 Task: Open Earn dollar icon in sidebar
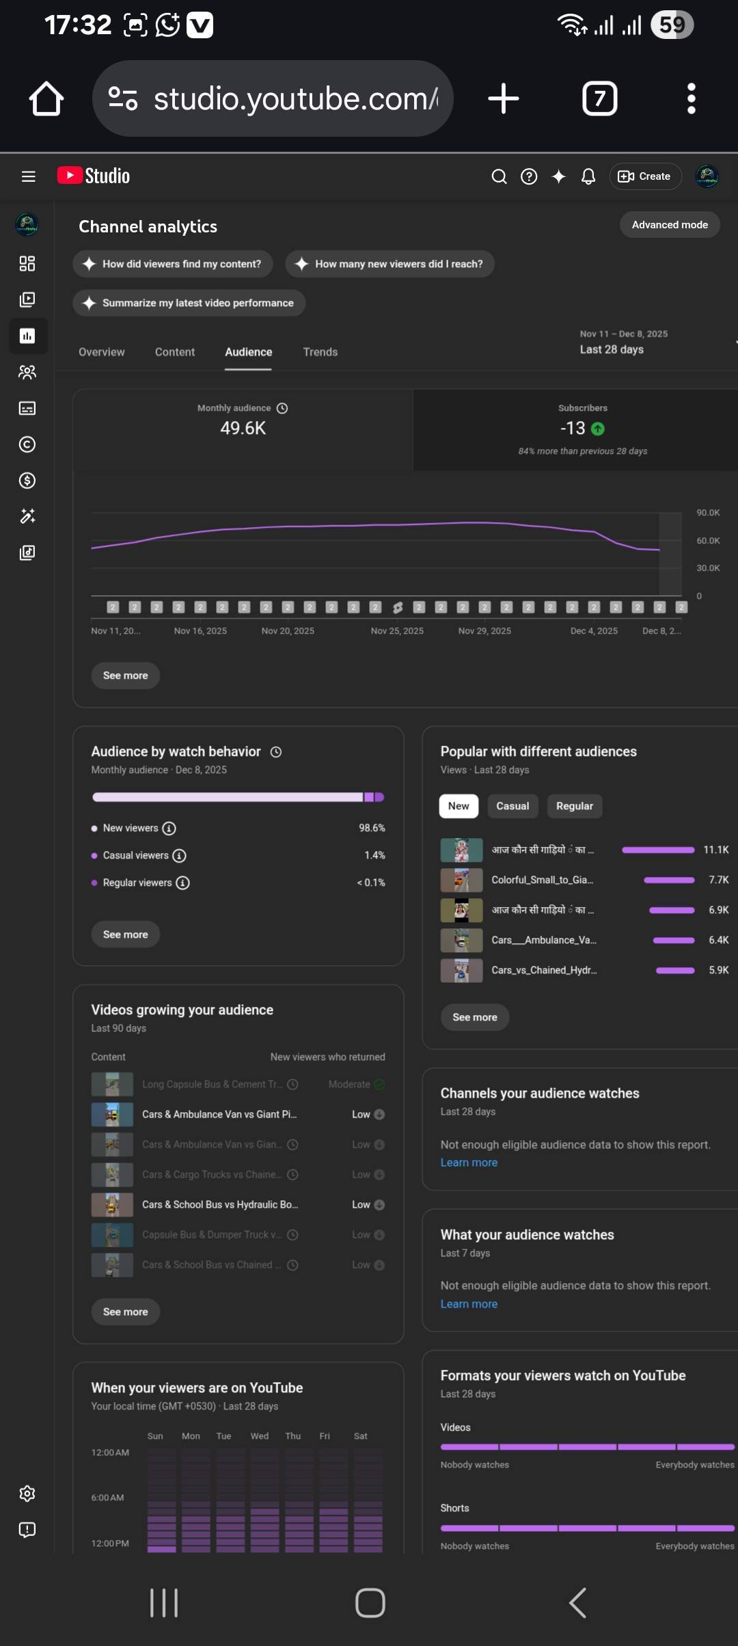[27, 481]
